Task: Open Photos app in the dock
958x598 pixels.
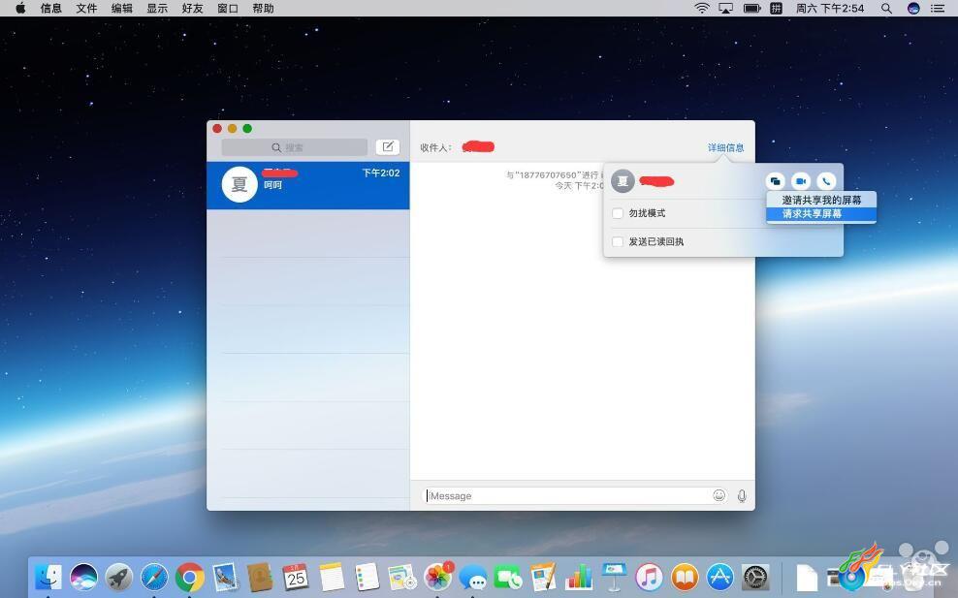Action: click(x=437, y=577)
